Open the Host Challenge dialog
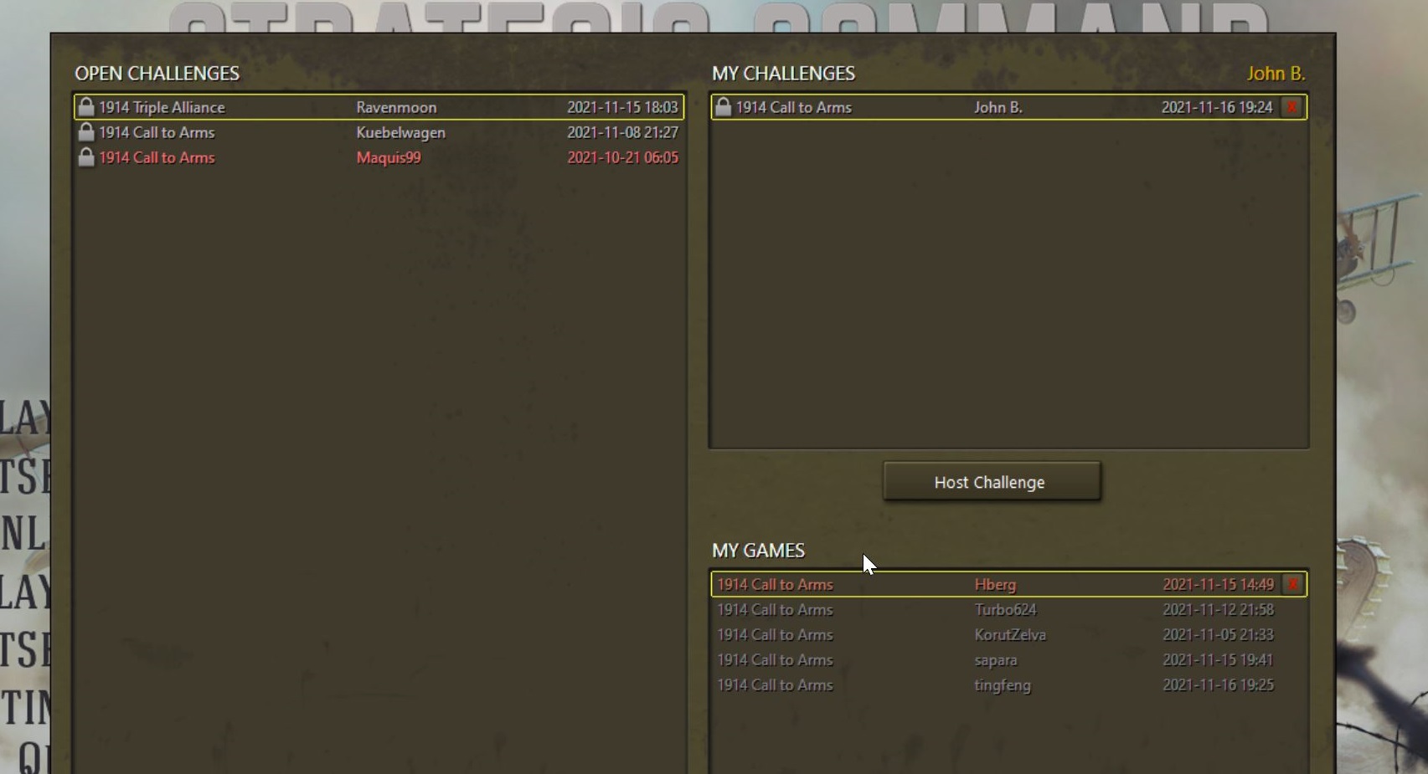 (992, 482)
